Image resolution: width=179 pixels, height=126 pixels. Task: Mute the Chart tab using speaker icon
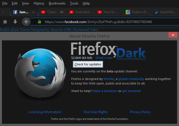[62, 12]
